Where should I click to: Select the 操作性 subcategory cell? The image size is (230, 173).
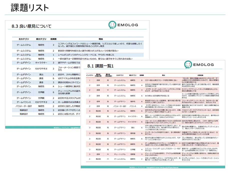(x=133, y=101)
